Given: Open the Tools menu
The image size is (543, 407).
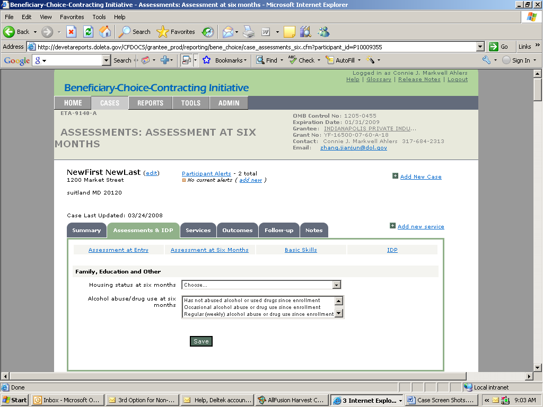Looking at the screenshot, I should [99, 17].
